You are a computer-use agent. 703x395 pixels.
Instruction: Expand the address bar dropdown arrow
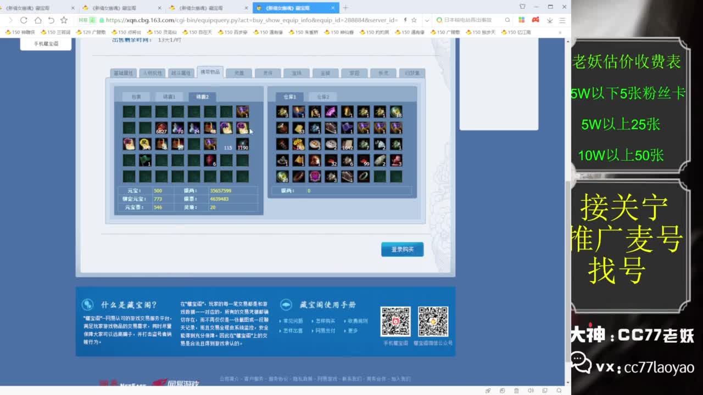427,20
